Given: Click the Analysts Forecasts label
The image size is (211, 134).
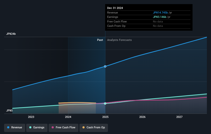Looking at the screenshot, I should 119,40.
